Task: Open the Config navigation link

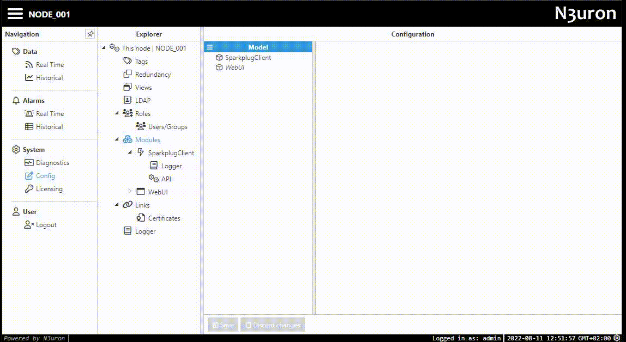Action: 45,176
